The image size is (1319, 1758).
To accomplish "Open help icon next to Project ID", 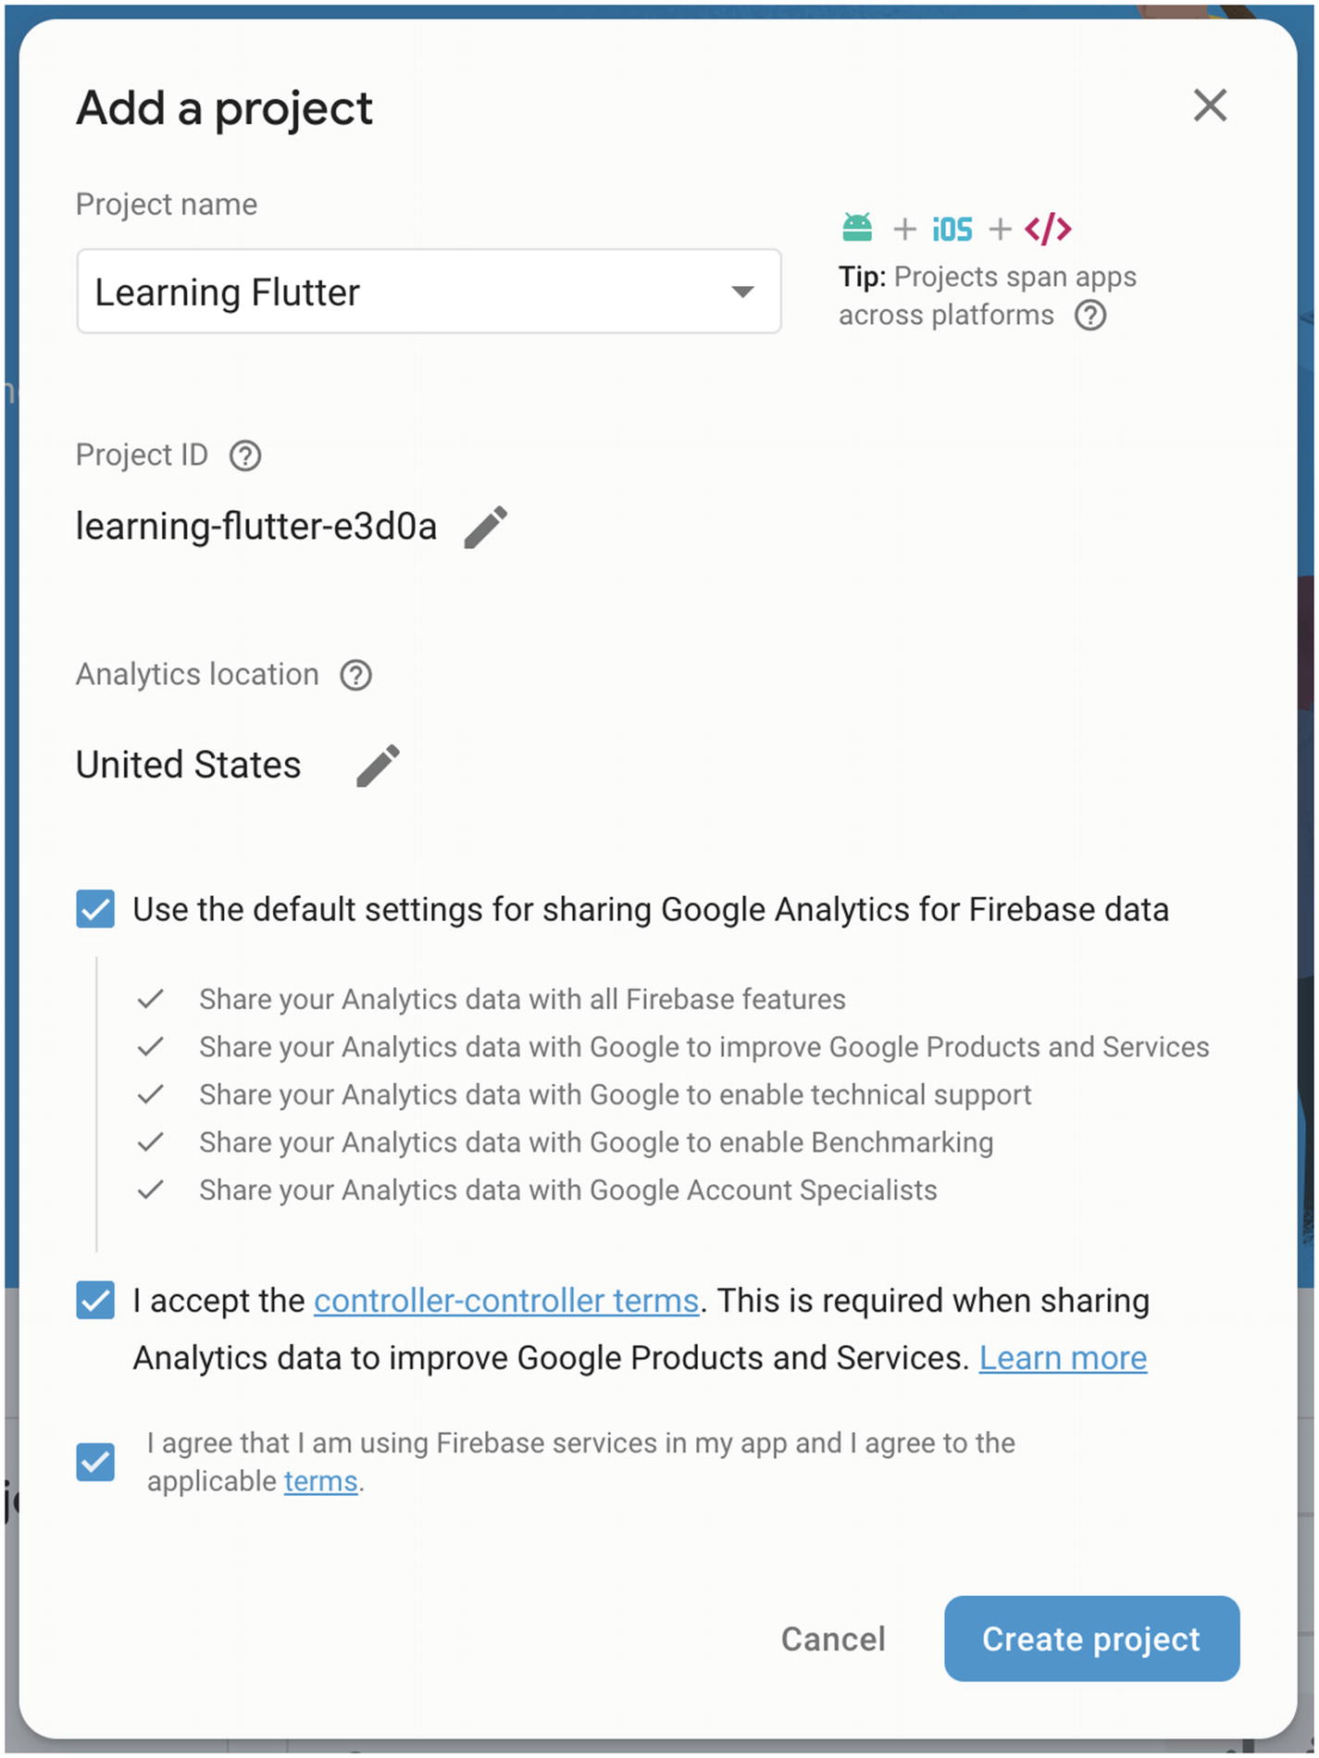I will (245, 455).
